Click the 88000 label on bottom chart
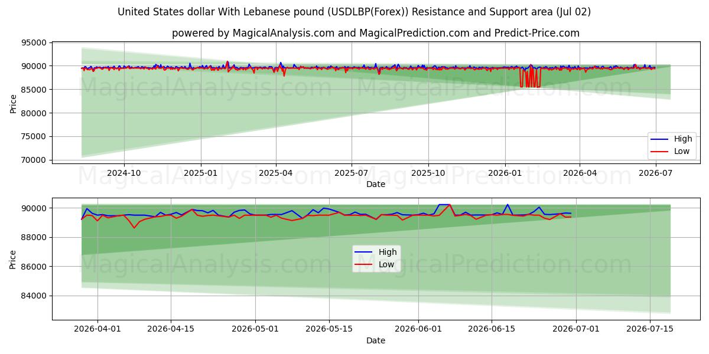The height and width of the screenshot is (354, 709). [34, 238]
